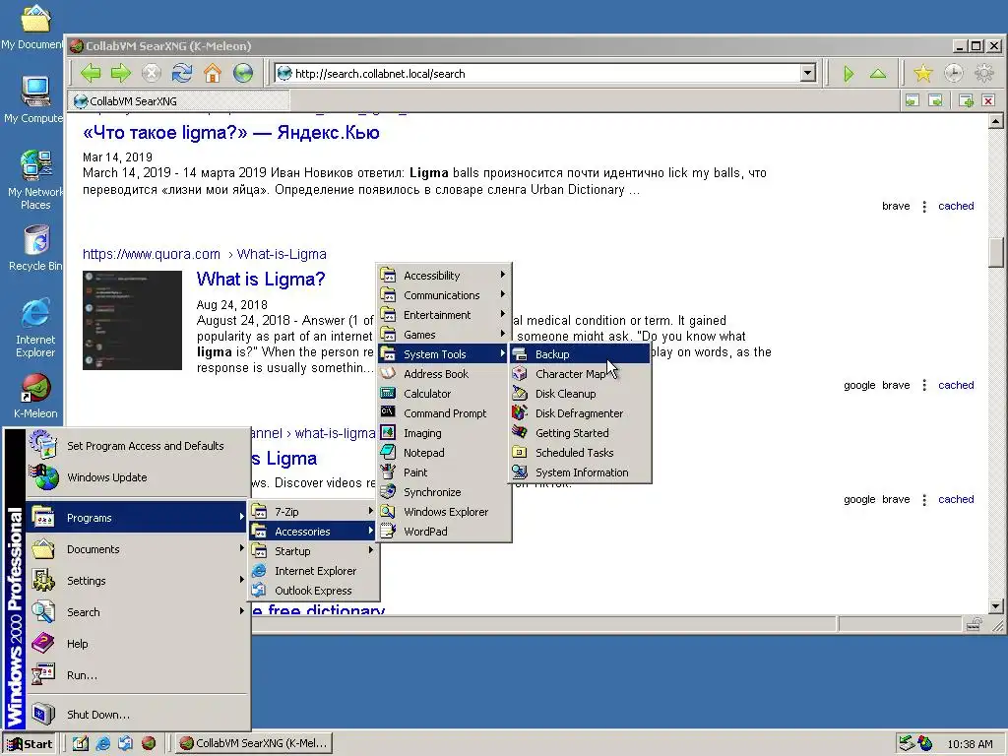Image resolution: width=1008 pixels, height=756 pixels.
Task: Launch Paint from Accessories menu
Action: pos(444,472)
